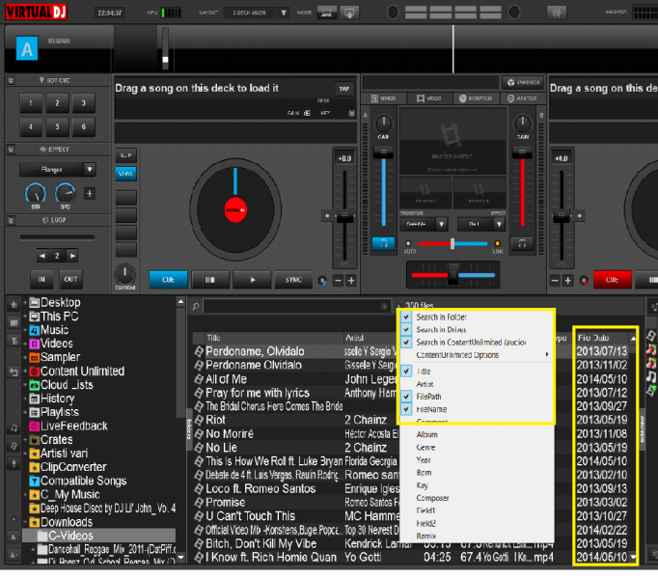Open Compatible Songs filter folder
This screenshot has height=579, width=658.
(78, 481)
